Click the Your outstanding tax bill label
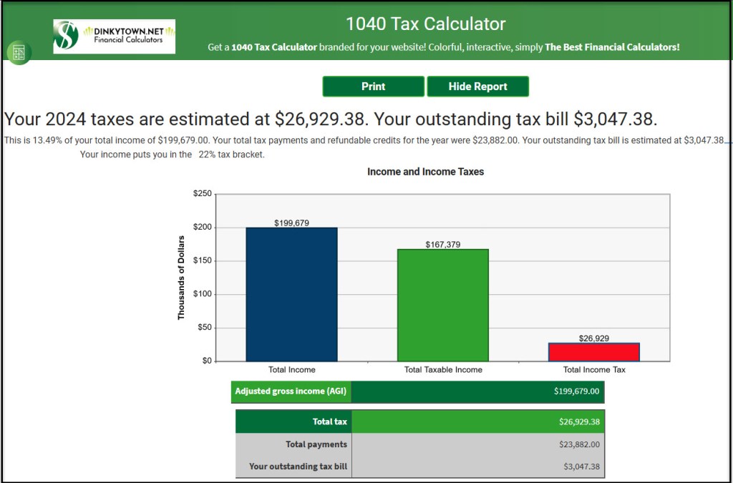733x483 pixels. click(x=294, y=467)
